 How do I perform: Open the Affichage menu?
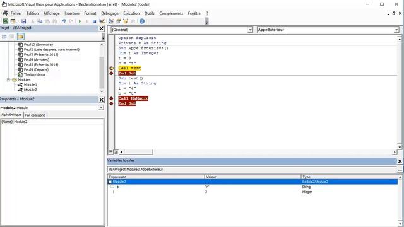click(x=52, y=13)
